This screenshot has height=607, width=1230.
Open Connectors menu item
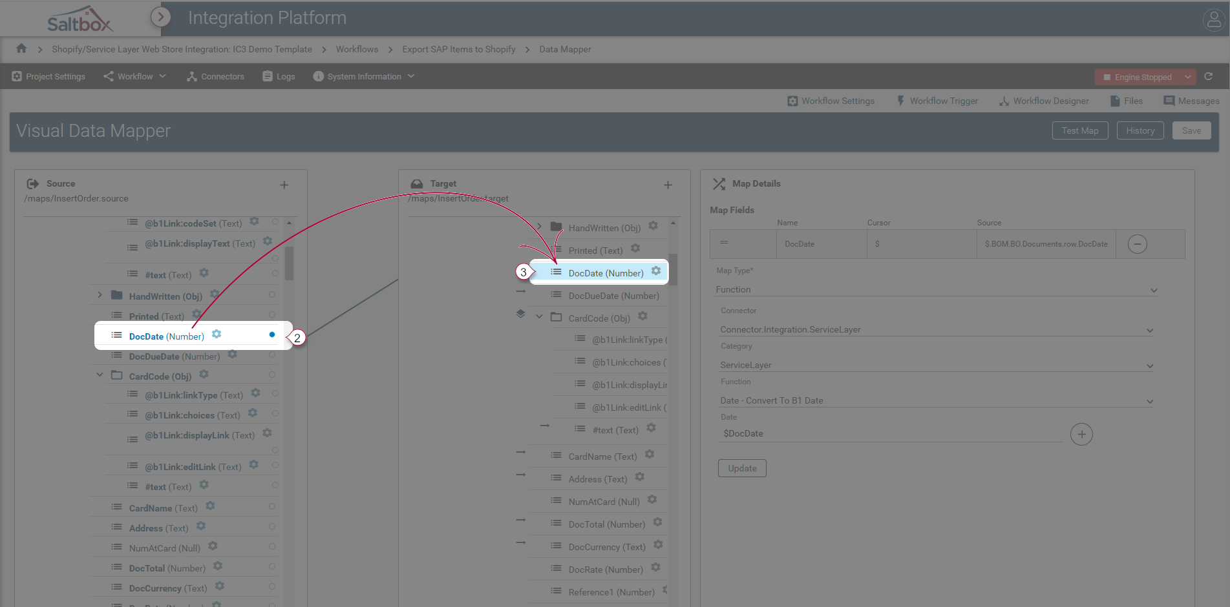pyautogui.click(x=215, y=76)
